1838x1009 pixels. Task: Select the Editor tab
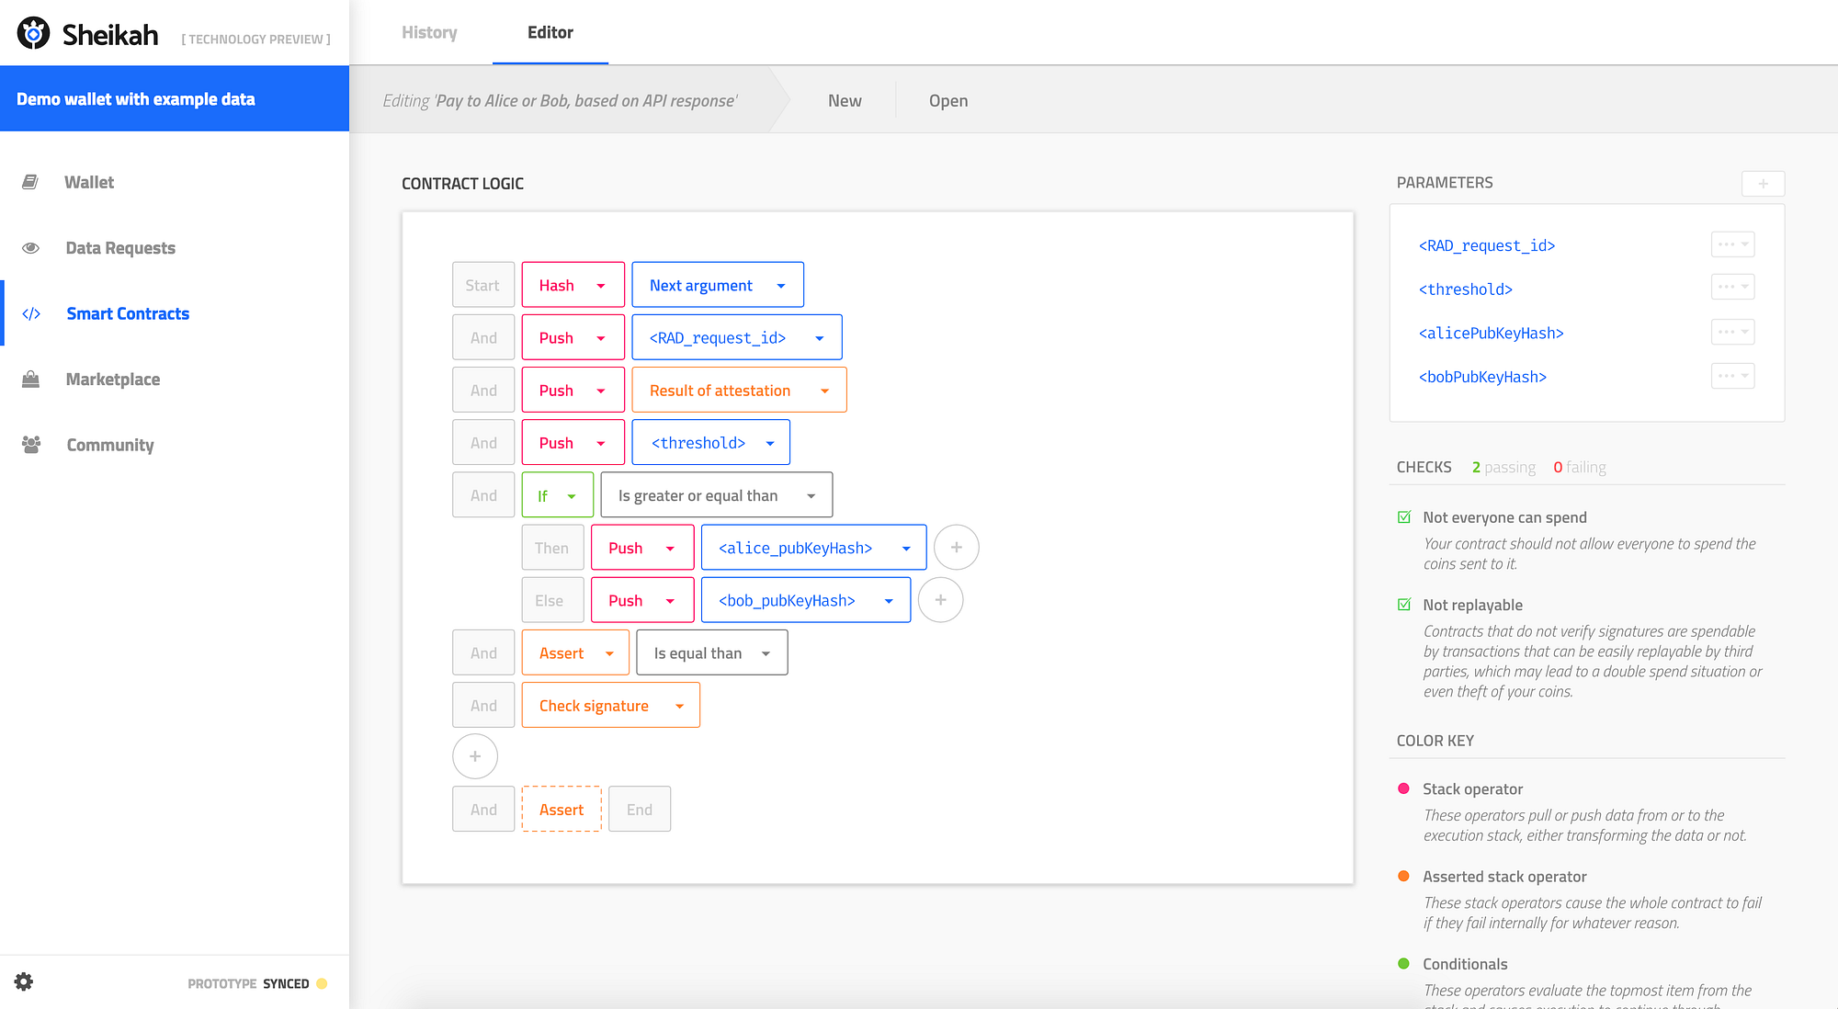pyautogui.click(x=550, y=33)
